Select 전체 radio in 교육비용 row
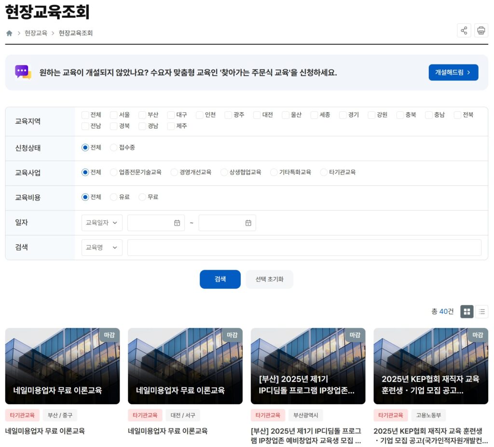The image size is (494, 447). 85,197
